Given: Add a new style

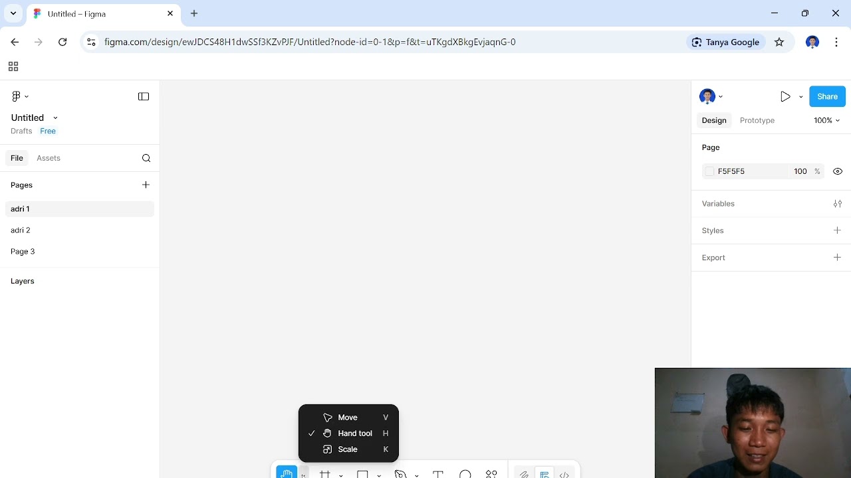Looking at the screenshot, I should (x=837, y=230).
